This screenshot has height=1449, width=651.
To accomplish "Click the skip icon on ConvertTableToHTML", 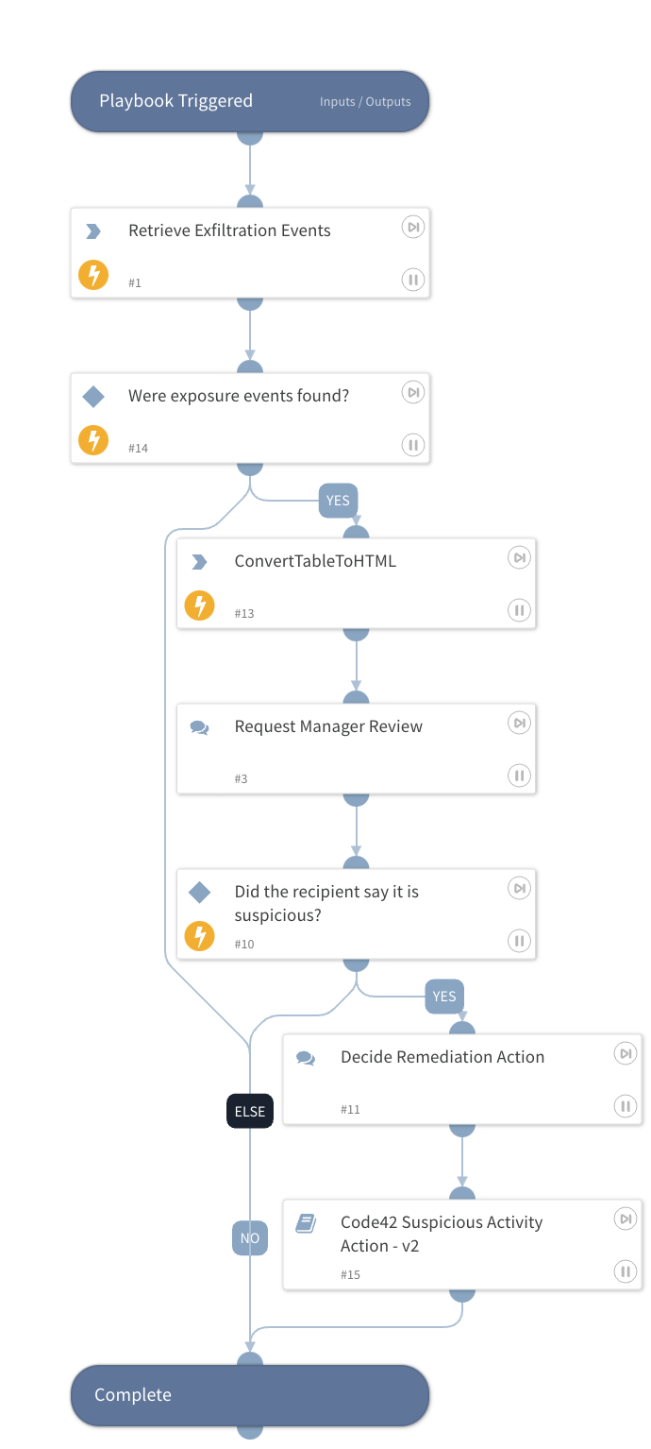I will pyautogui.click(x=519, y=557).
